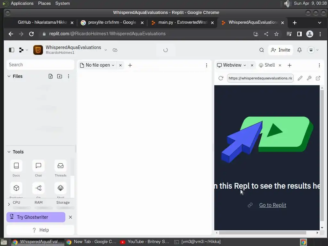328x246 pixels.
Task: Reload the webview page
Action: pyautogui.click(x=221, y=78)
